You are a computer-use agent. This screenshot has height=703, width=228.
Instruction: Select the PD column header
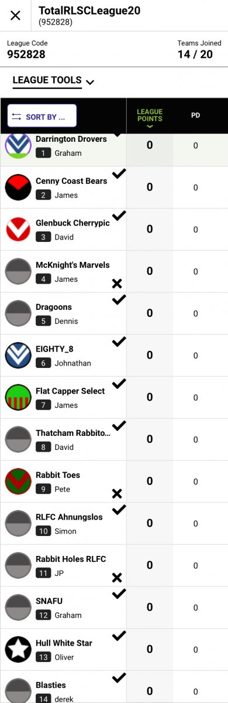[x=196, y=115]
